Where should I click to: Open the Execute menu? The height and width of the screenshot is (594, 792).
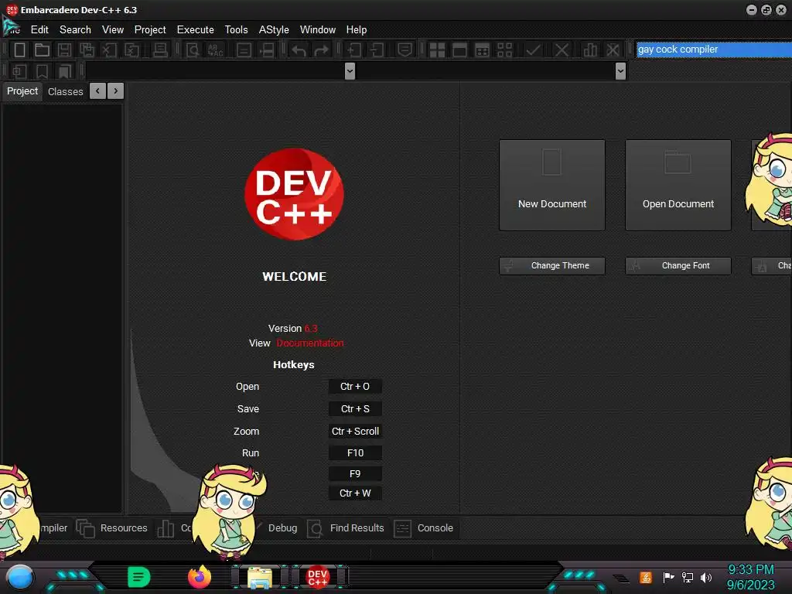(196, 30)
